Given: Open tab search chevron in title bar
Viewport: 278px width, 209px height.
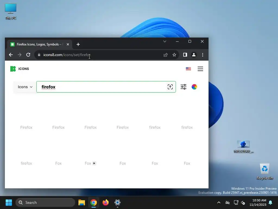Looking at the screenshot, I should [165, 41].
